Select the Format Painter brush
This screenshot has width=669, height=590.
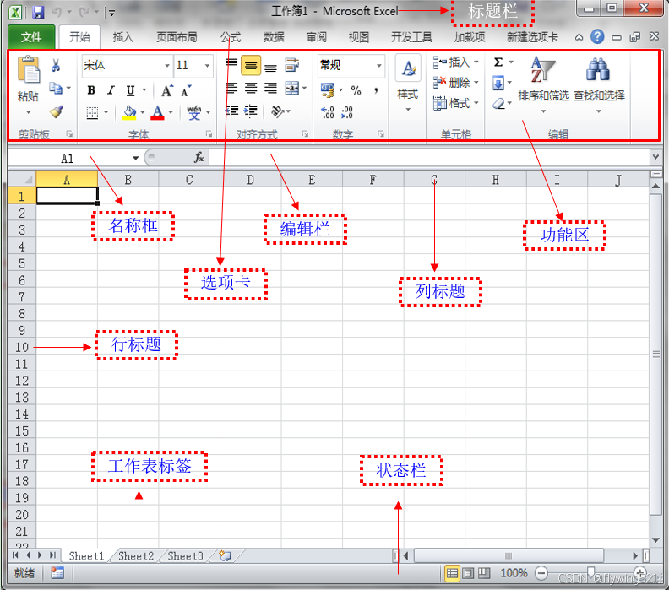(x=57, y=111)
